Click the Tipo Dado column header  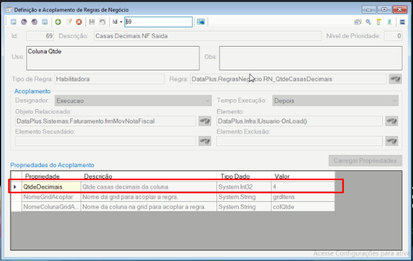point(244,176)
